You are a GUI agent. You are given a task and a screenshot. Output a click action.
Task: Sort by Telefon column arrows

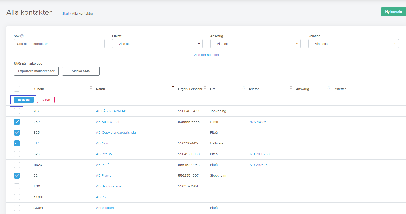pos(291,88)
